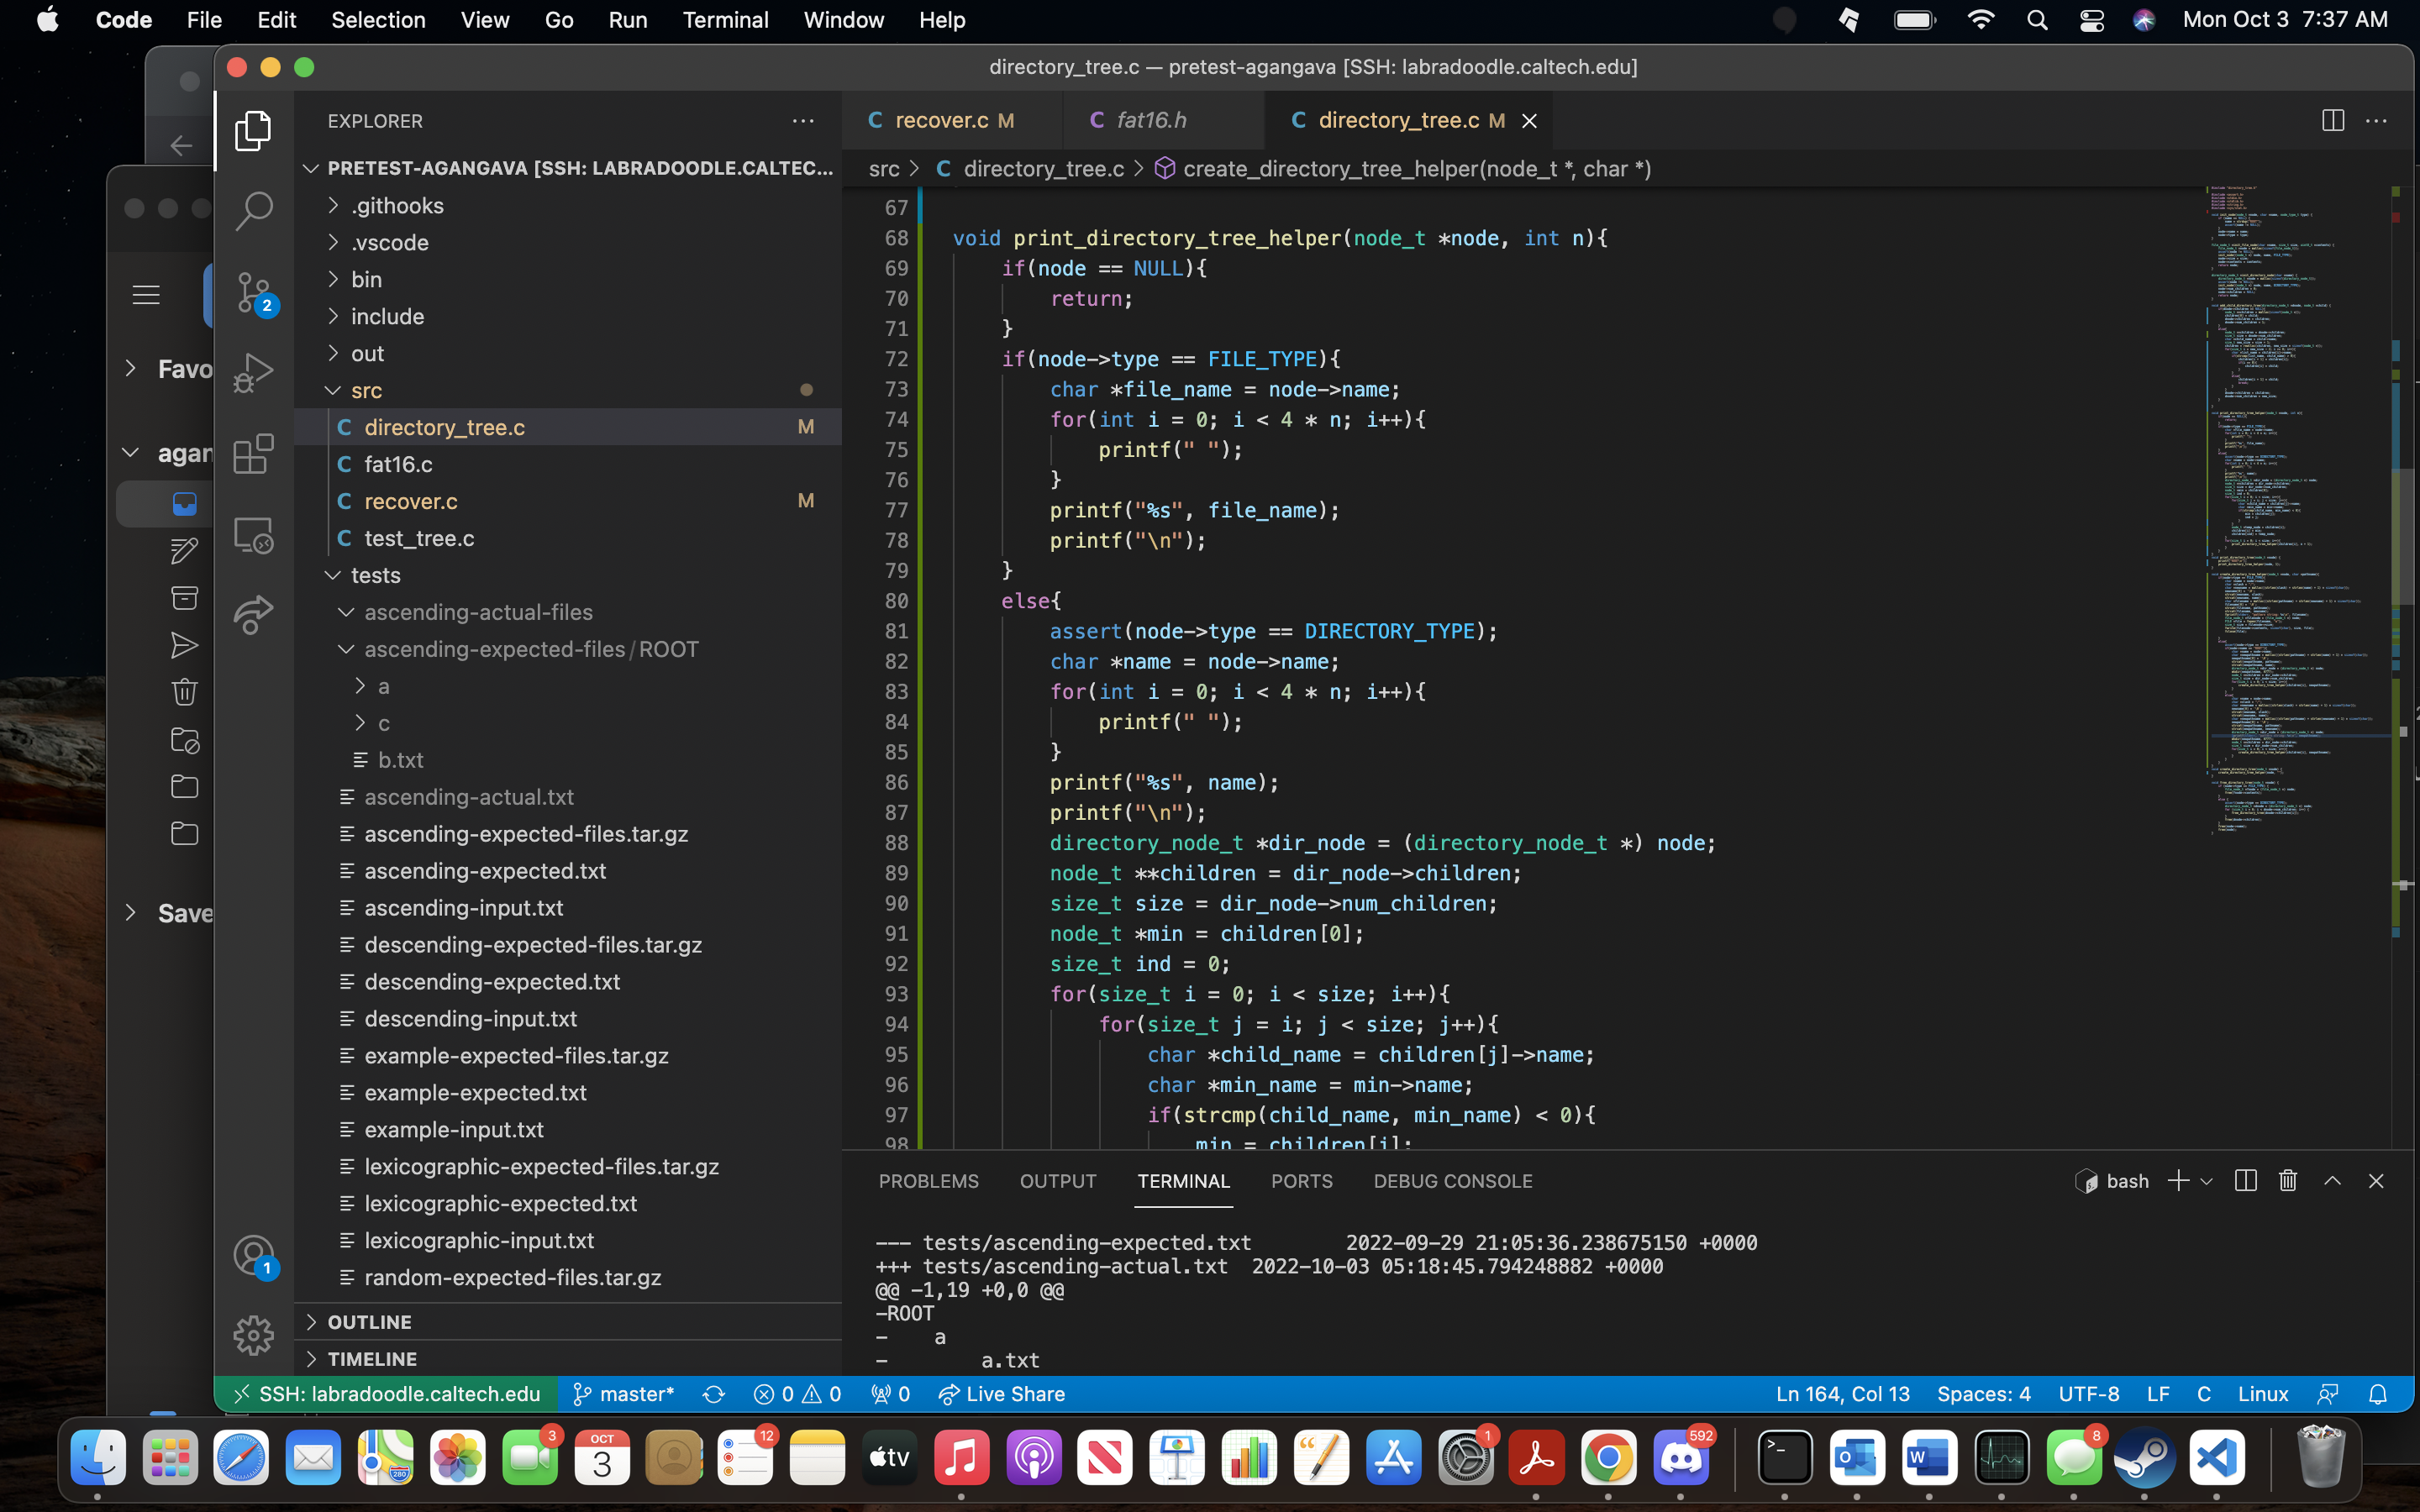The image size is (2420, 1512).
Task: Click the Kill Terminal trash icon
Action: coord(2288,1181)
